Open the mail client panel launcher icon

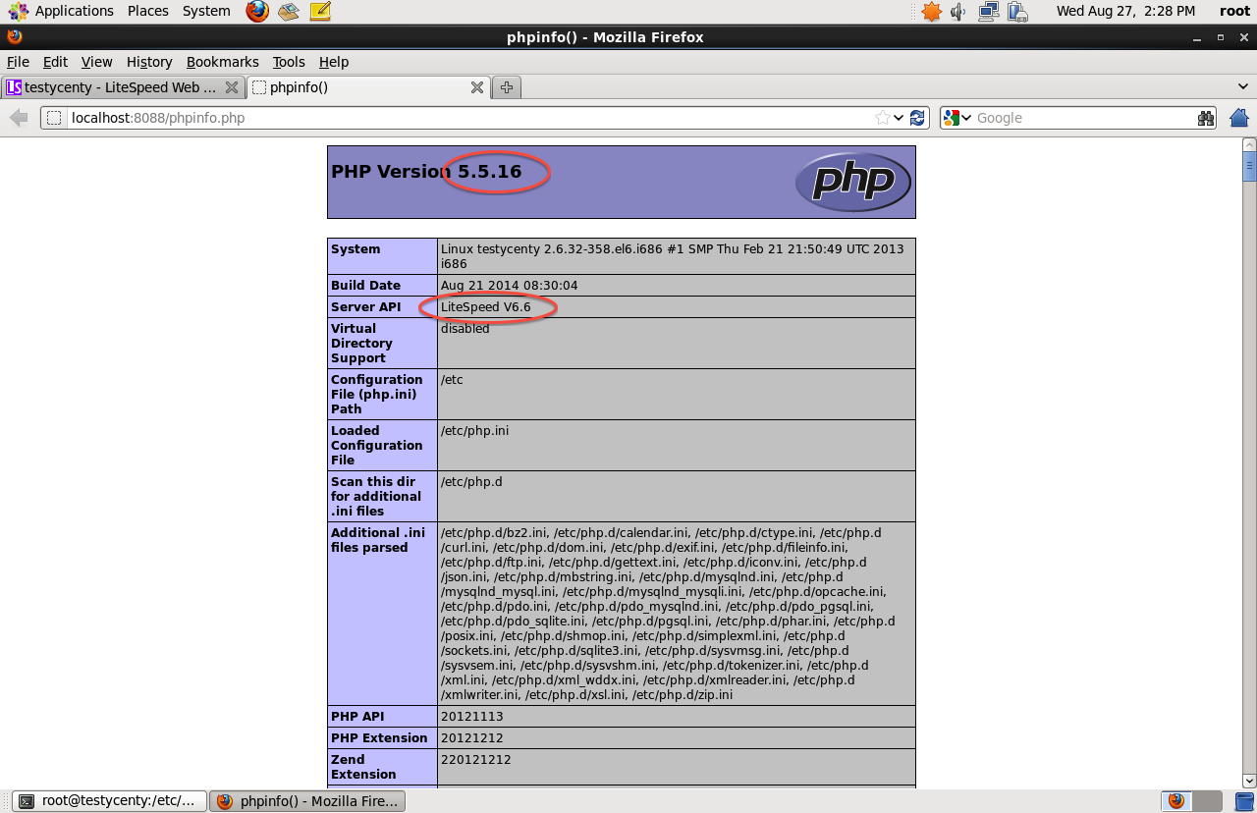(x=288, y=11)
